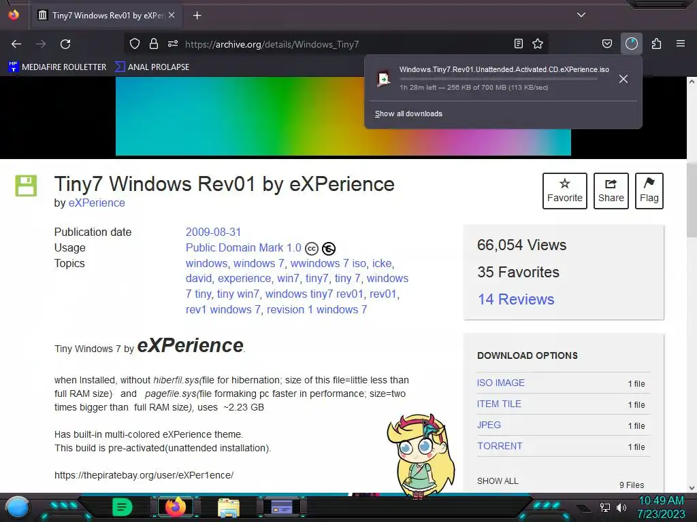This screenshot has width=697, height=522.
Task: Open the 'icke' topic link
Action: [382, 263]
